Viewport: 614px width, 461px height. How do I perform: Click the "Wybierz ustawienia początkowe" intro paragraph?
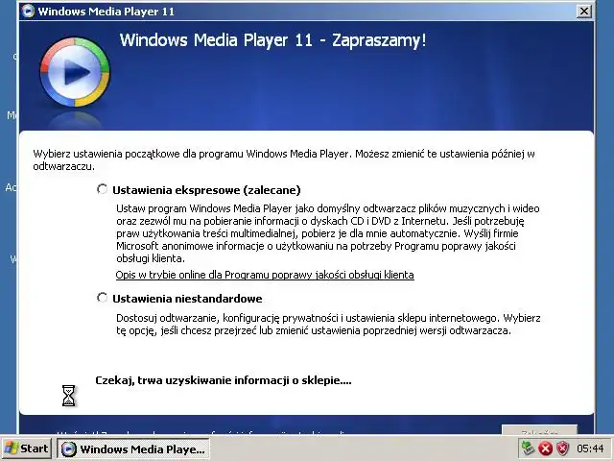[284, 160]
